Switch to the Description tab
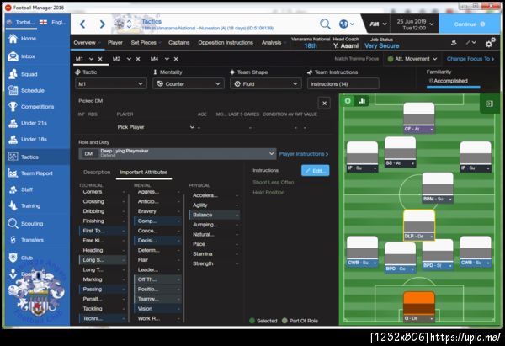The width and height of the screenshot is (505, 346). tap(97, 173)
